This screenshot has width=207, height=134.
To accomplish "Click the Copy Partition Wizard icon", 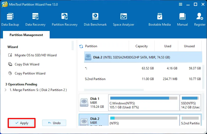I will [10, 73].
